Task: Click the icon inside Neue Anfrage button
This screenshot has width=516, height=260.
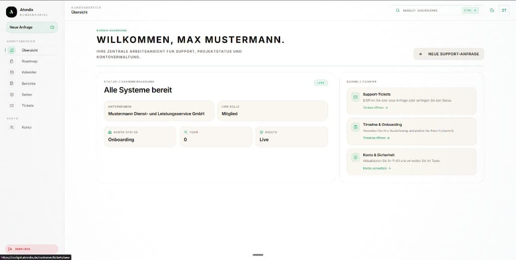Action: 52,27
